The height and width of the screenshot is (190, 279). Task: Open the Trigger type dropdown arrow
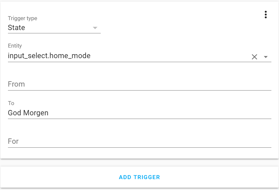pyautogui.click(x=95, y=28)
